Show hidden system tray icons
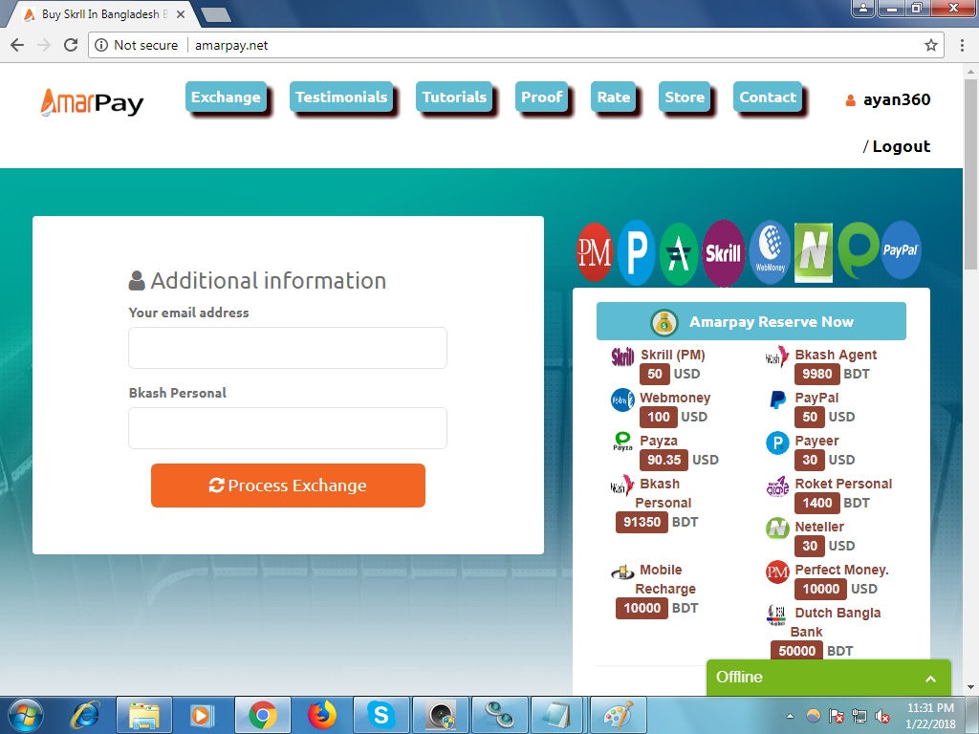Viewport: 979px width, 734px height. point(791,716)
